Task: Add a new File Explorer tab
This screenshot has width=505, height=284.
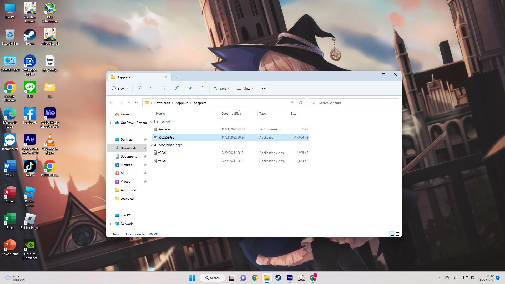Action: click(x=178, y=77)
